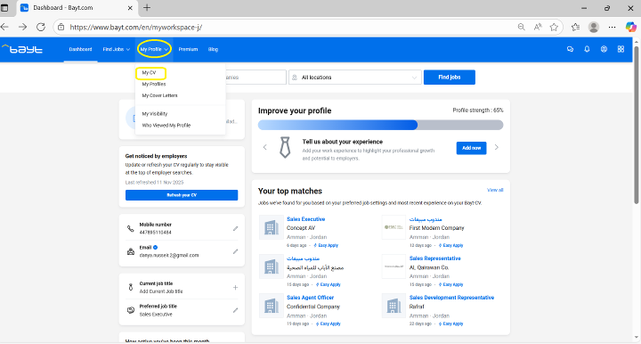Open My Cover Letters entry
The width and height of the screenshot is (641, 344).
[160, 95]
